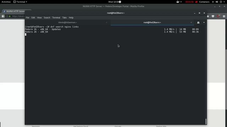This screenshot has width=227, height=127.
Task: Click the network status icon in top bar
Action: (213, 2)
